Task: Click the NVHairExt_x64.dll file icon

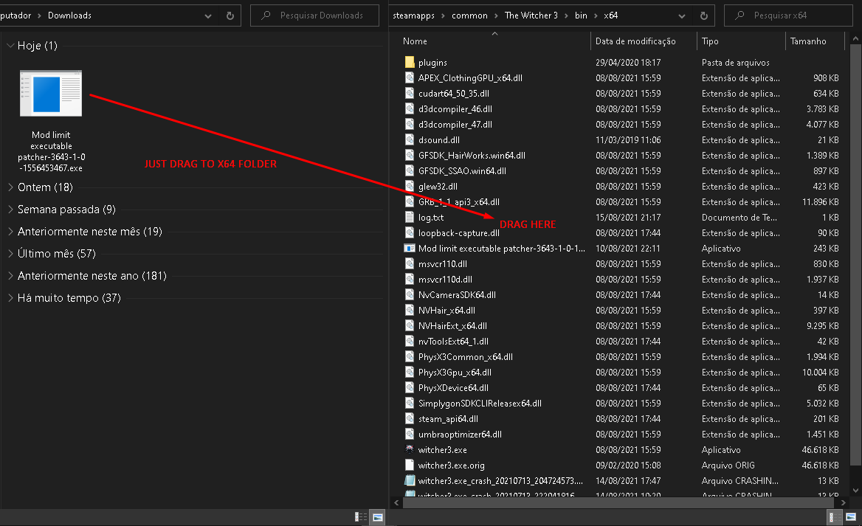Action: pos(410,325)
